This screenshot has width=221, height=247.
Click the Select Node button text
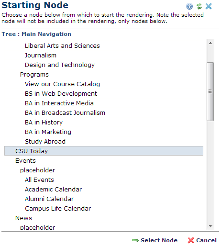(159, 240)
